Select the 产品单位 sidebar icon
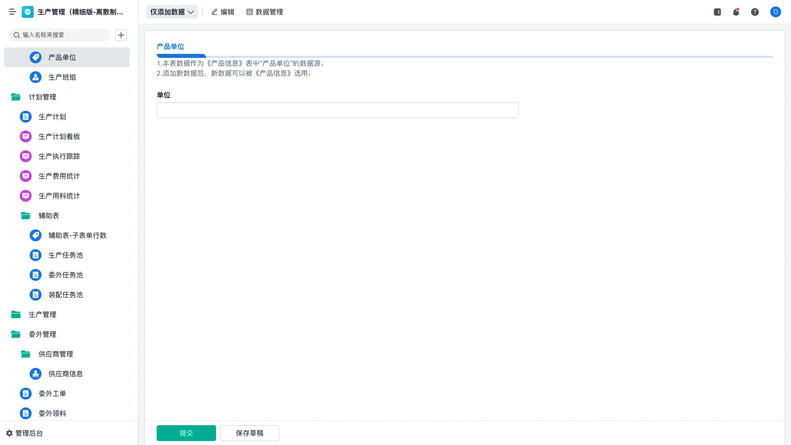 coord(35,57)
